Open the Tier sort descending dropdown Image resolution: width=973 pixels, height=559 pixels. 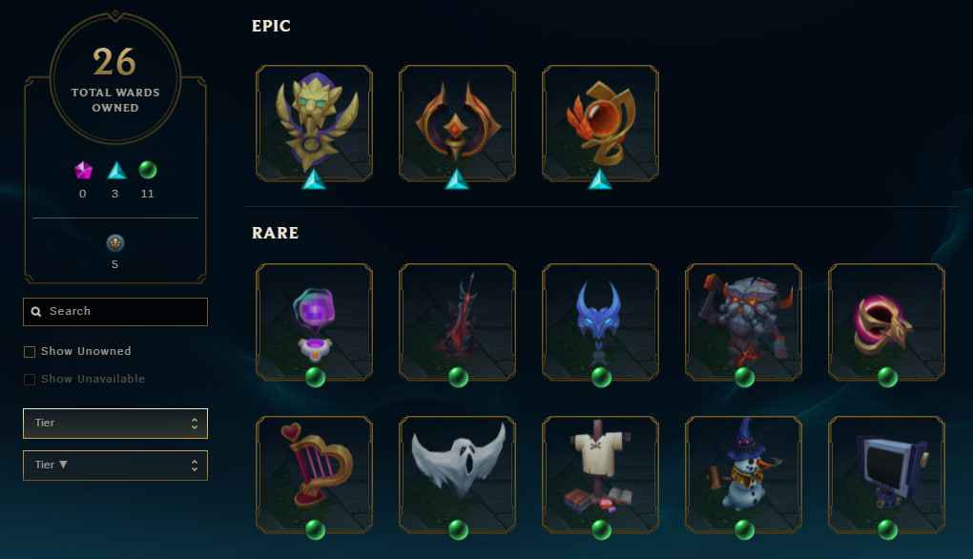(115, 466)
